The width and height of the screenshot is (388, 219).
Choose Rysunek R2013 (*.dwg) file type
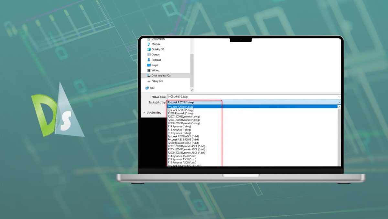[180, 110]
